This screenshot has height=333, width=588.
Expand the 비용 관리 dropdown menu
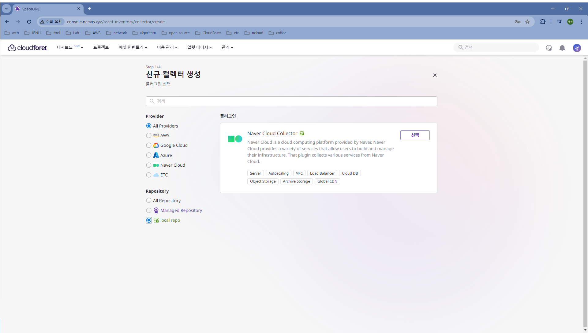coord(167,47)
